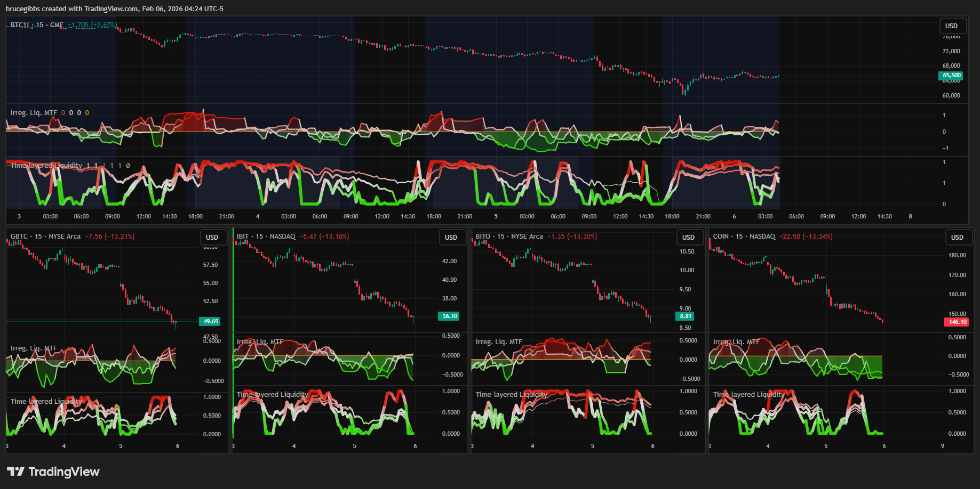980x489 pixels.
Task: Click the TradingView logo icon
Action: click(15, 471)
